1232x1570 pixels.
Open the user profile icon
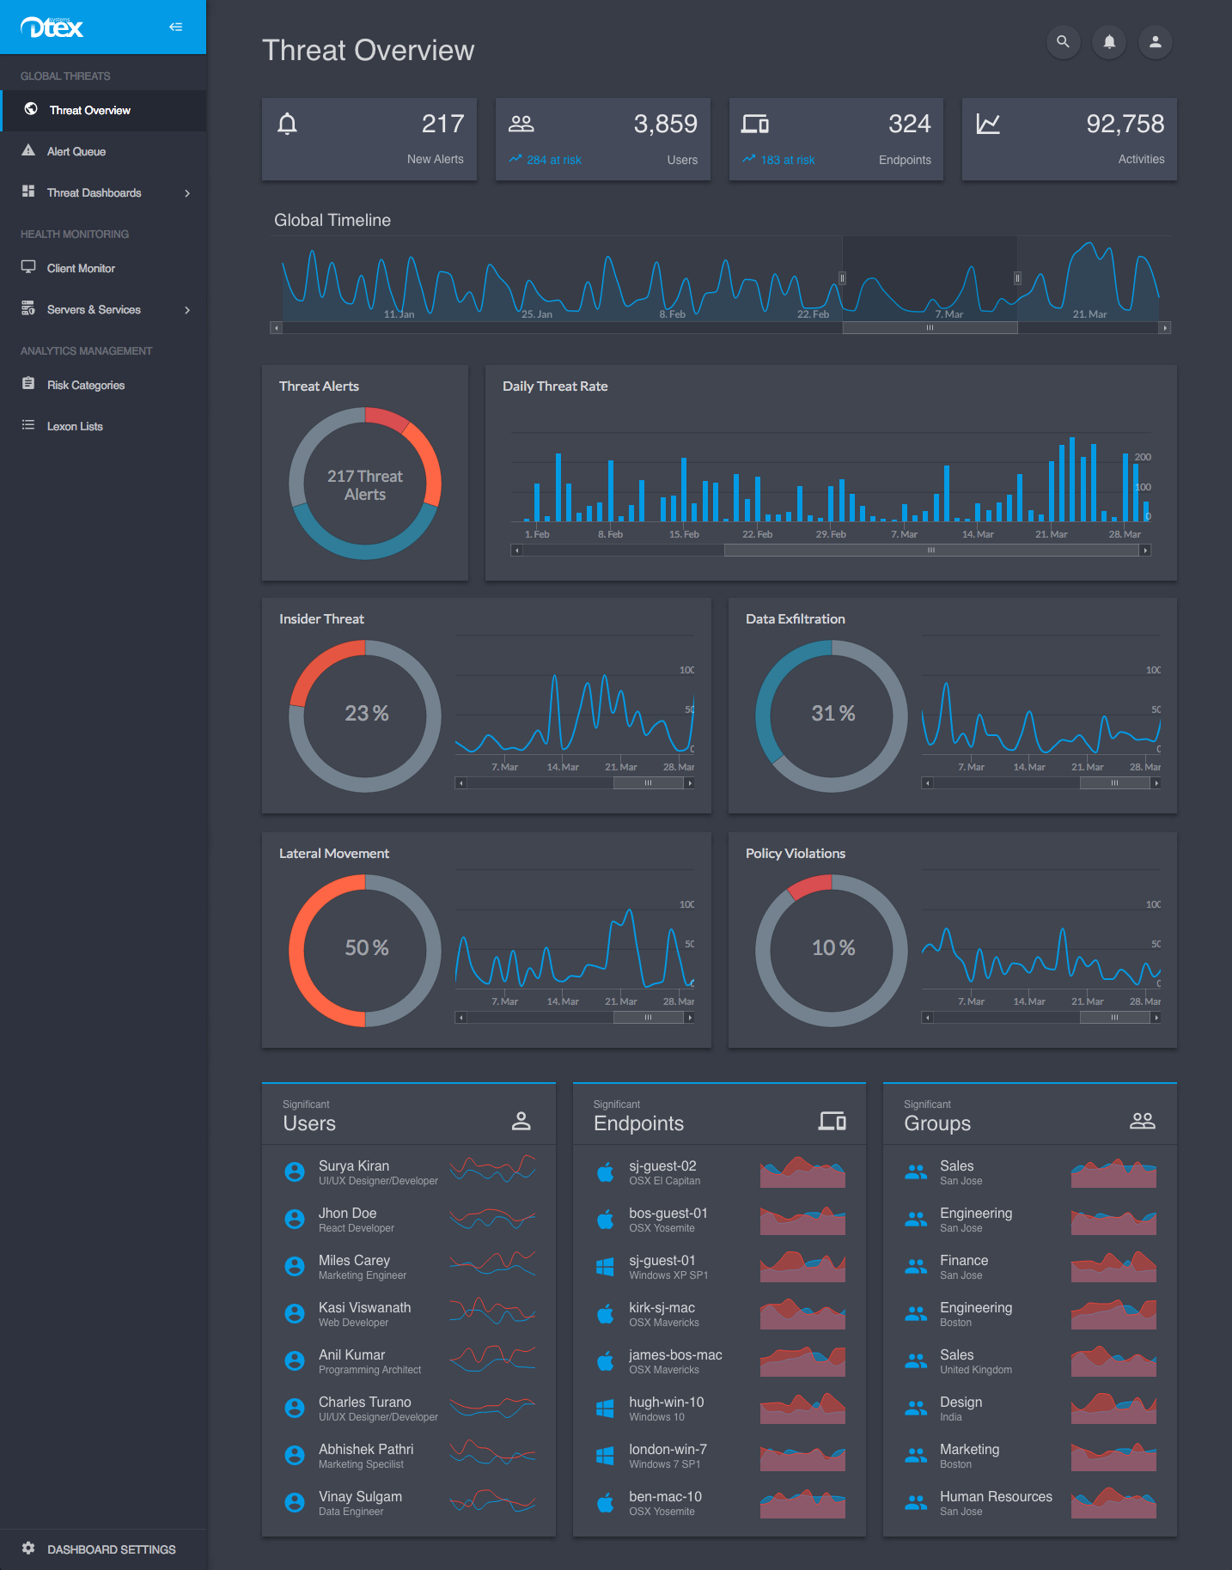1156,41
